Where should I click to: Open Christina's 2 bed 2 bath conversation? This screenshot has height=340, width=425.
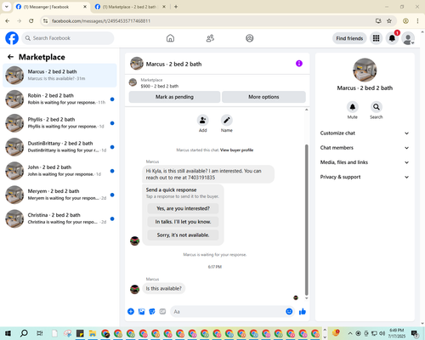[59, 218]
